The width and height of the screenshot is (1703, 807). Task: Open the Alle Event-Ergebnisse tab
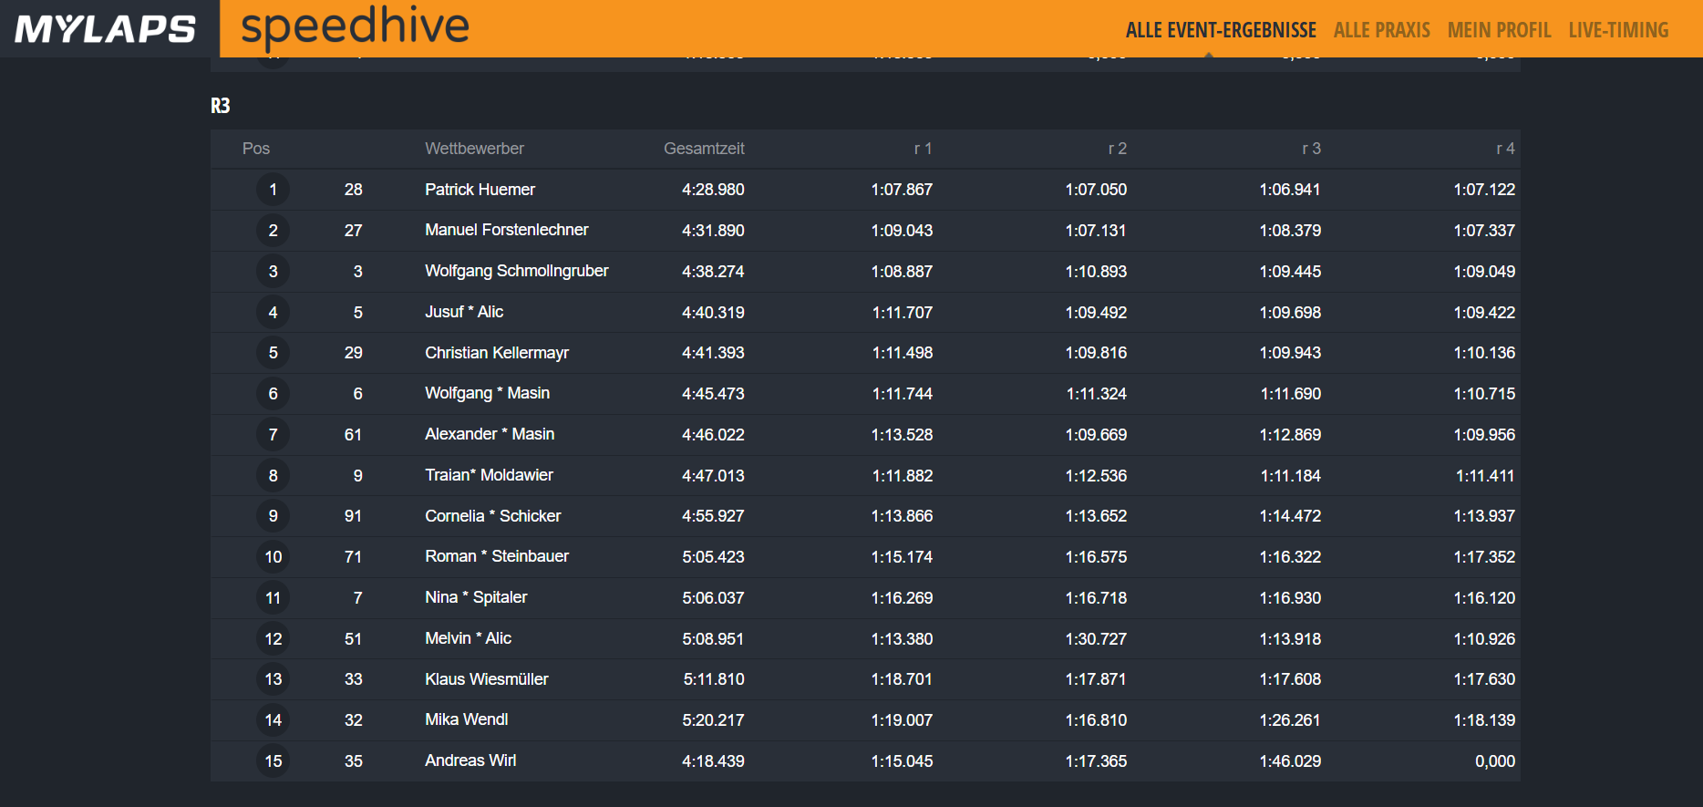(x=1220, y=30)
